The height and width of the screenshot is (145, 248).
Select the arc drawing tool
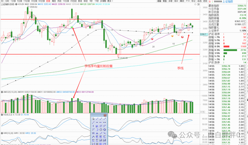[97, 130]
